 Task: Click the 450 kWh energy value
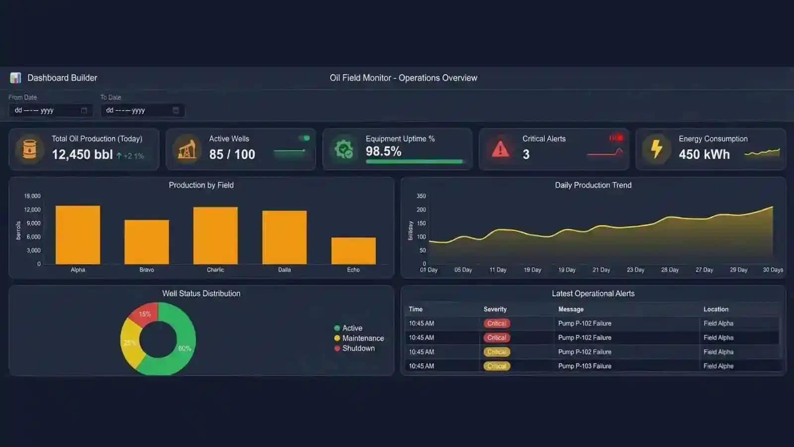point(704,154)
